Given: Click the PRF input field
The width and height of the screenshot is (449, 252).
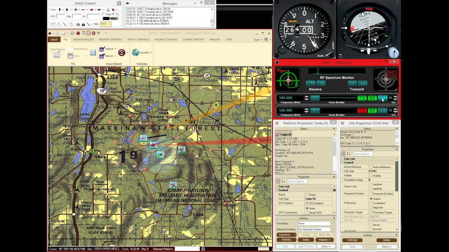Looking at the screenshot, I should point(106,24).
